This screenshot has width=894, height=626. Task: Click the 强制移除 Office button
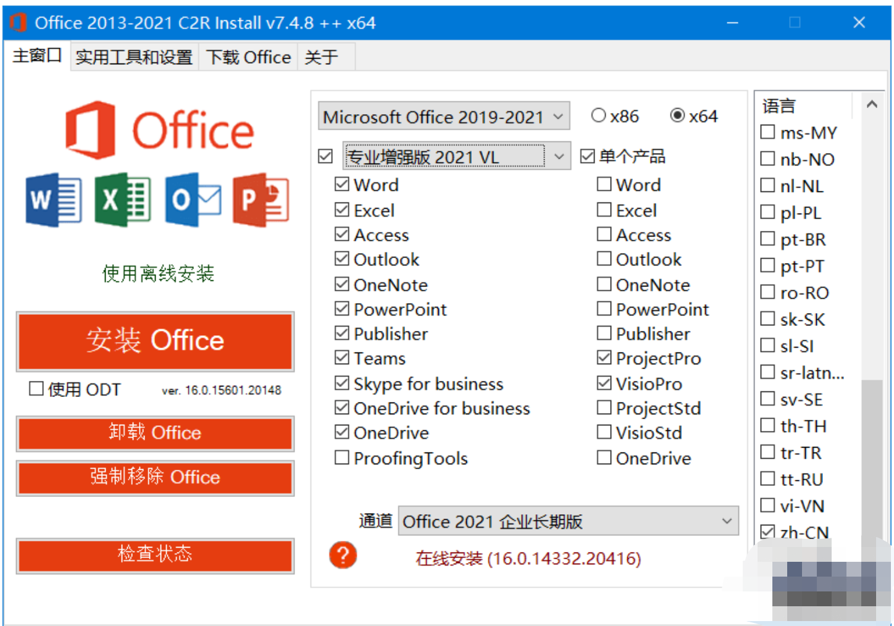pos(155,477)
